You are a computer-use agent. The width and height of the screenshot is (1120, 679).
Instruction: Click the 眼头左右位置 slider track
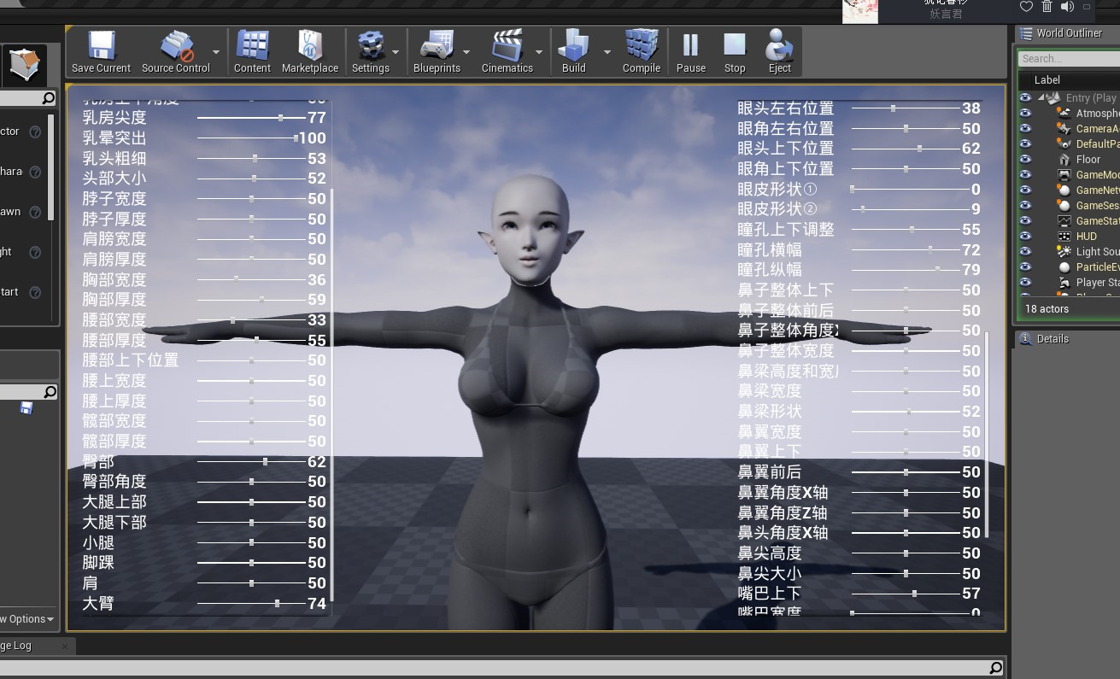click(906, 108)
